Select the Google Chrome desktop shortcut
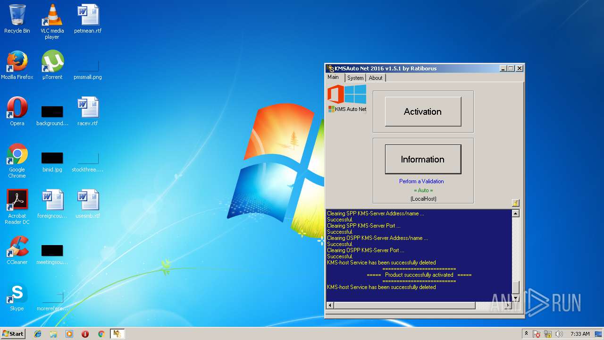The height and width of the screenshot is (340, 604). point(17,161)
